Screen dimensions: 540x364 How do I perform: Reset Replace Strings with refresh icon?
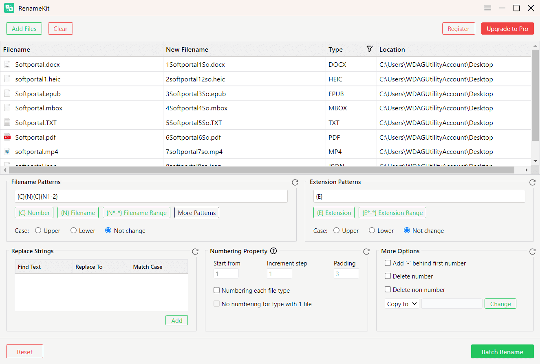pyautogui.click(x=195, y=252)
